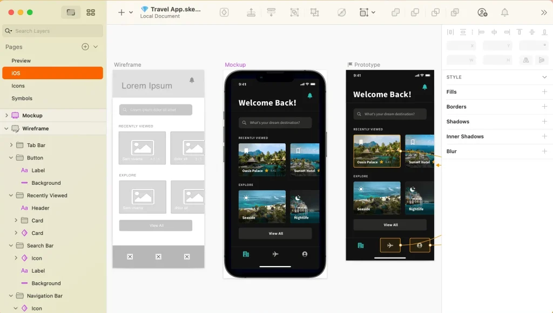The height and width of the screenshot is (313, 553).
Task: Add a new shadow with plus button
Action: coord(544,122)
